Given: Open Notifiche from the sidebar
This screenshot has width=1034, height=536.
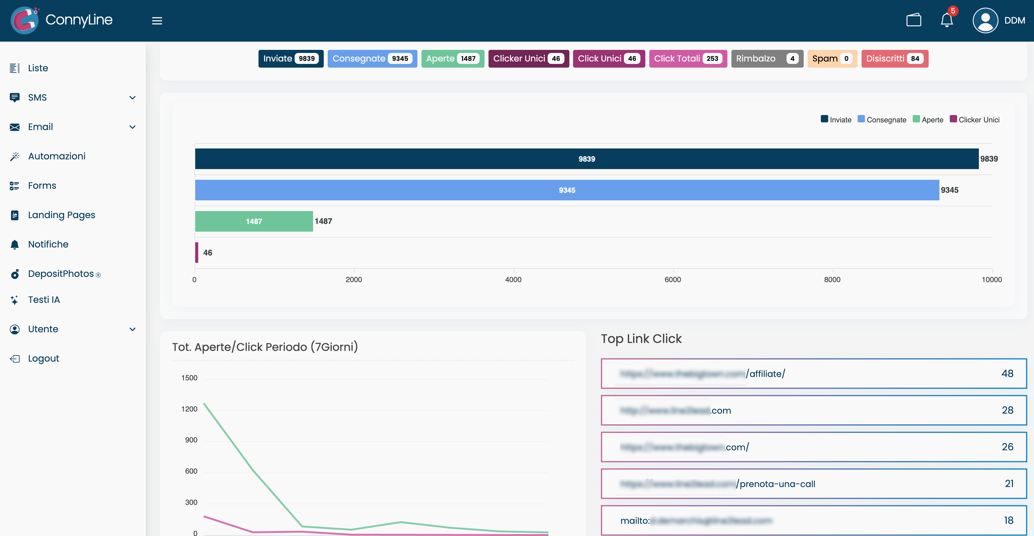Looking at the screenshot, I should point(48,244).
